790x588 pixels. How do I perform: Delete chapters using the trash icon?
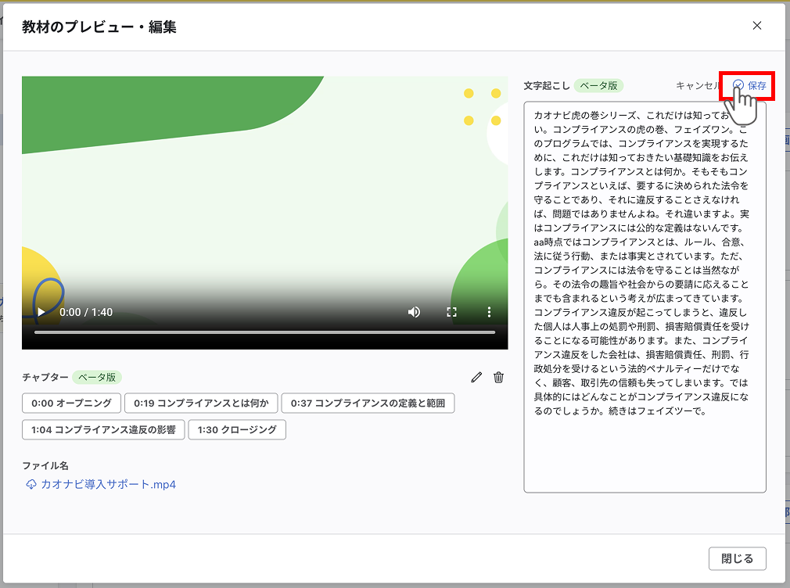tap(499, 377)
